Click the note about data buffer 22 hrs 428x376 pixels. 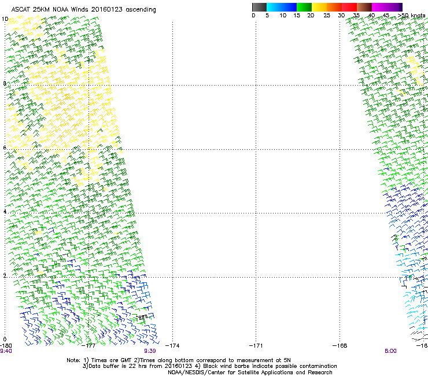tap(209, 366)
